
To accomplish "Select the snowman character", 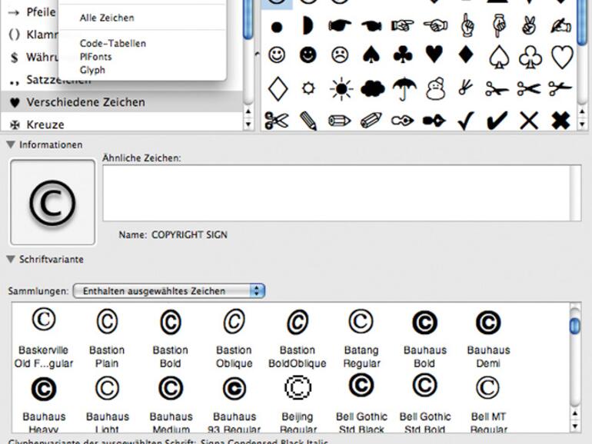I will [x=436, y=89].
